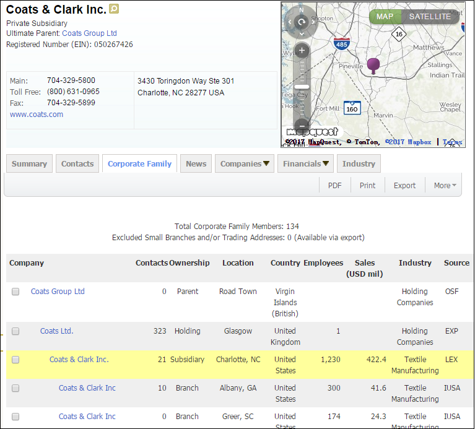Go to the Summary tab

pyautogui.click(x=29, y=164)
